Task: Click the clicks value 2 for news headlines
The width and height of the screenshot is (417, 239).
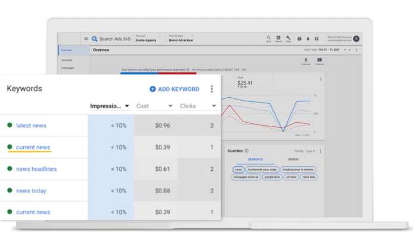Action: [x=211, y=169]
